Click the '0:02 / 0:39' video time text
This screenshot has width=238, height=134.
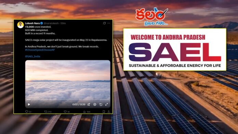coord(79,104)
